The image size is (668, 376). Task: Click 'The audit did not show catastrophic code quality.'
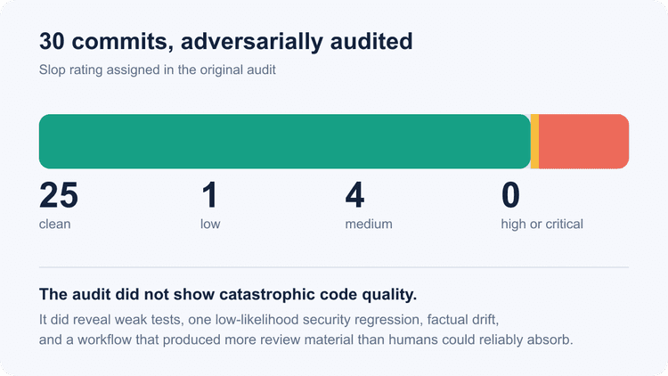[228, 294]
